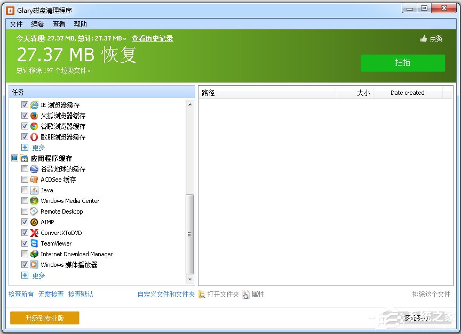Enable the Java cache checkbox
The width and height of the screenshot is (461, 334).
[25, 190]
